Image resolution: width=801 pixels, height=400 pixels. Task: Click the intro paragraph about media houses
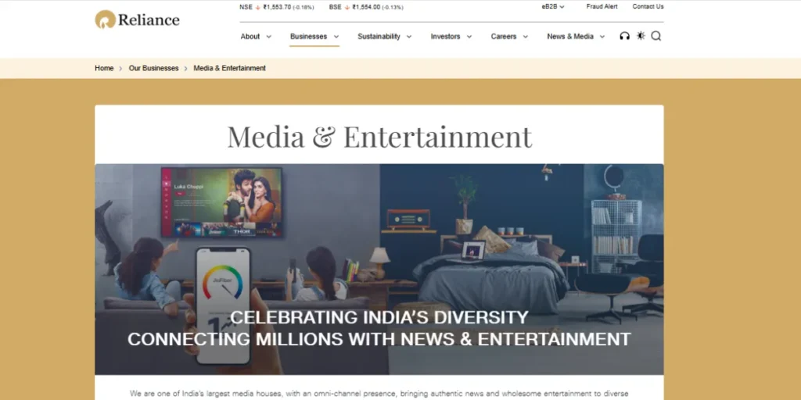click(379, 394)
